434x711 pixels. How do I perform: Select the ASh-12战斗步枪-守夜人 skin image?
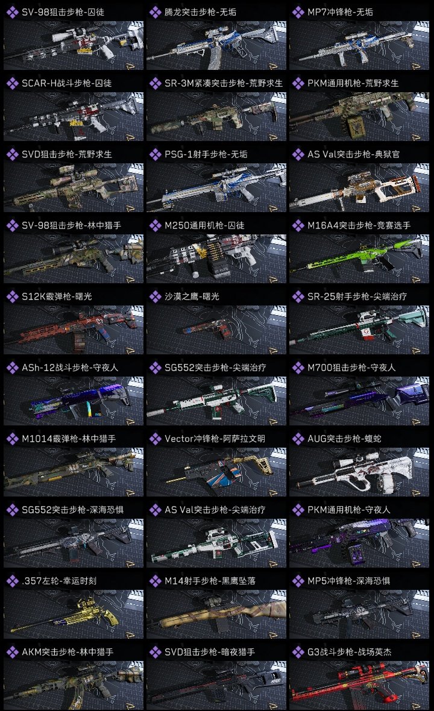[74, 401]
